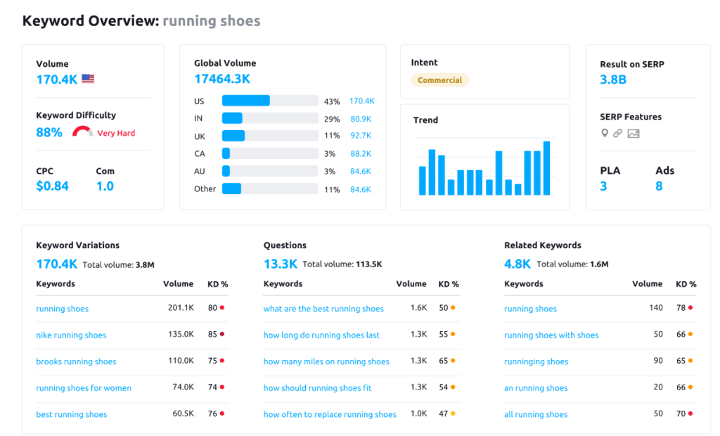720x436 pixels.
Task: Click the tallest last bar in Trend chart
Action: click(546, 168)
